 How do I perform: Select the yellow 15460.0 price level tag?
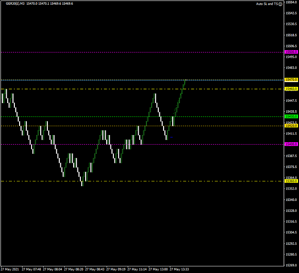click(x=291, y=89)
